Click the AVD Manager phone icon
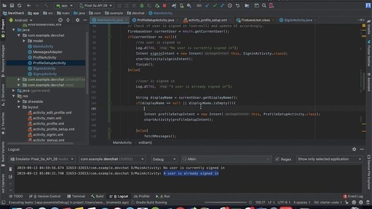Screen dimensions: 372x209 181,5
